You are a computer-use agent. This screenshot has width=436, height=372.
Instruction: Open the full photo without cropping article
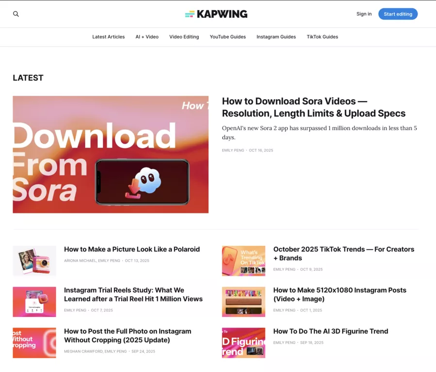(127, 335)
